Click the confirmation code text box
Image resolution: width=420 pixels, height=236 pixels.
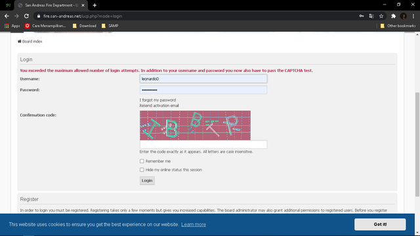click(203, 144)
